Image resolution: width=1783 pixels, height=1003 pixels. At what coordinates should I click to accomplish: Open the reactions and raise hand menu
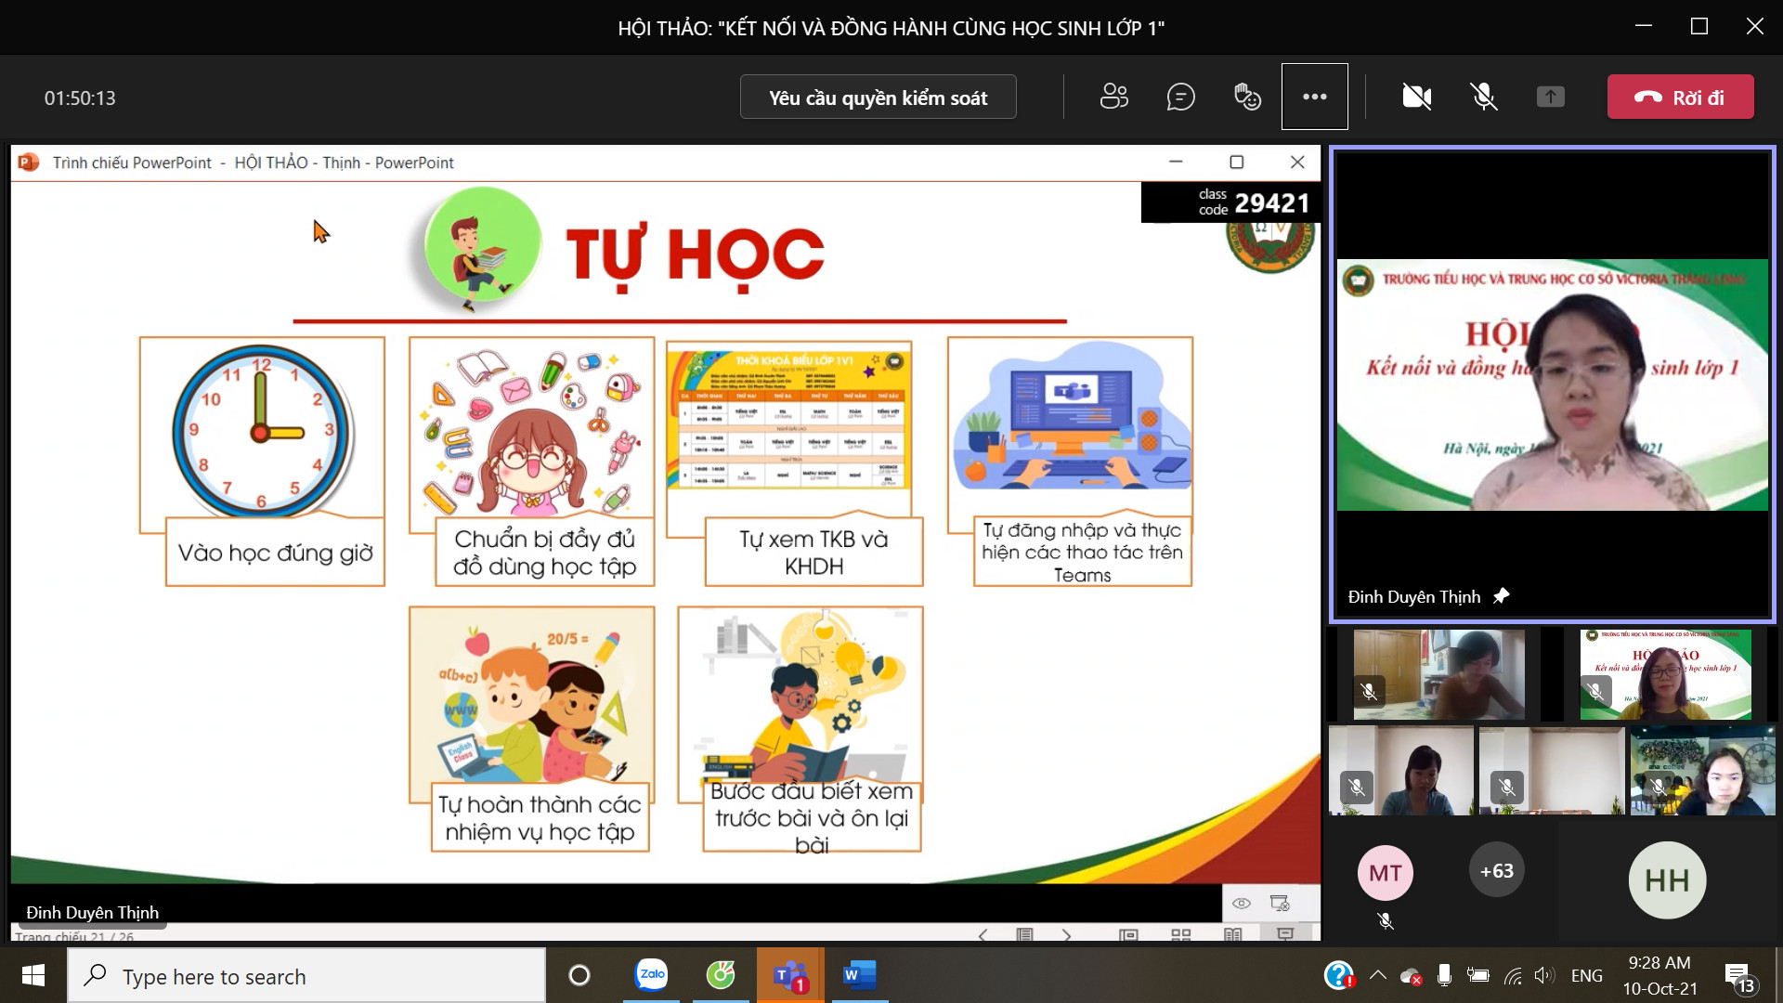point(1247,97)
